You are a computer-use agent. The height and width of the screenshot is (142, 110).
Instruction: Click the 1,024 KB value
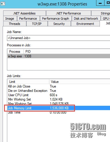(x=56, y=99)
